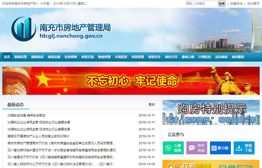Screen dimensions: 262x168
Task: Click the 不忘初心 牢记使命 red banner
Action: pyautogui.click(x=131, y=81)
